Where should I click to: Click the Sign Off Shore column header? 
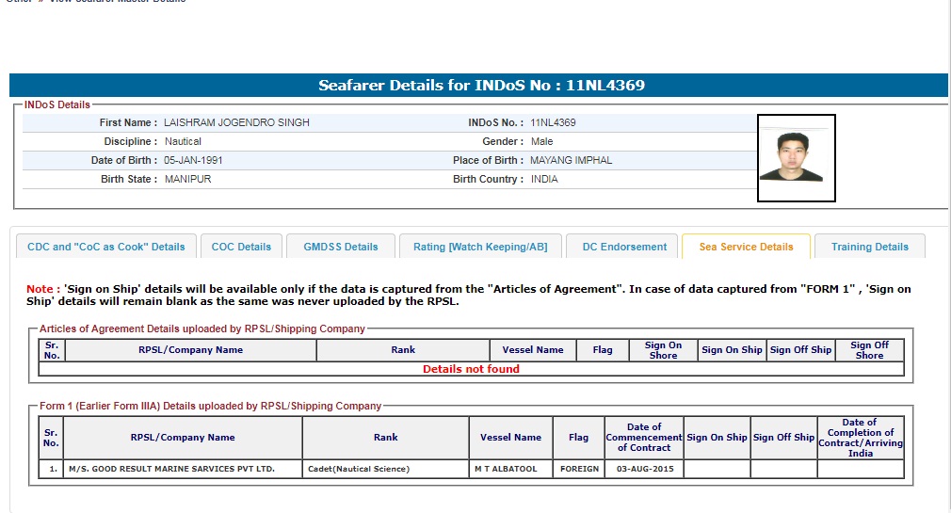point(870,350)
